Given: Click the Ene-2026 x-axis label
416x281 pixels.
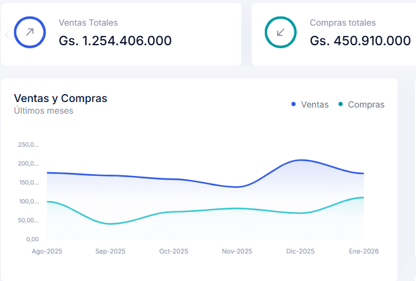Looking at the screenshot, I should pos(363,251).
